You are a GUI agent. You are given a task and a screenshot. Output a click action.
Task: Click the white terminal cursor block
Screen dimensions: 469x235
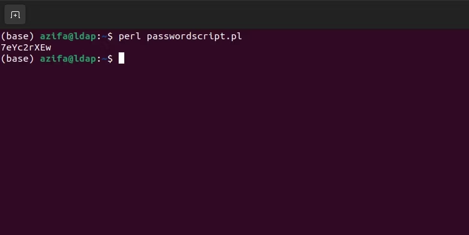[x=121, y=58]
